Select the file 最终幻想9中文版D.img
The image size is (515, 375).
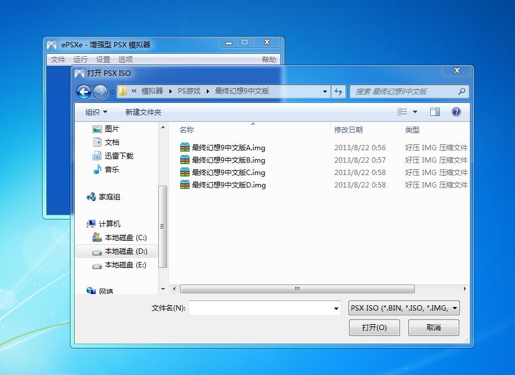[229, 185]
